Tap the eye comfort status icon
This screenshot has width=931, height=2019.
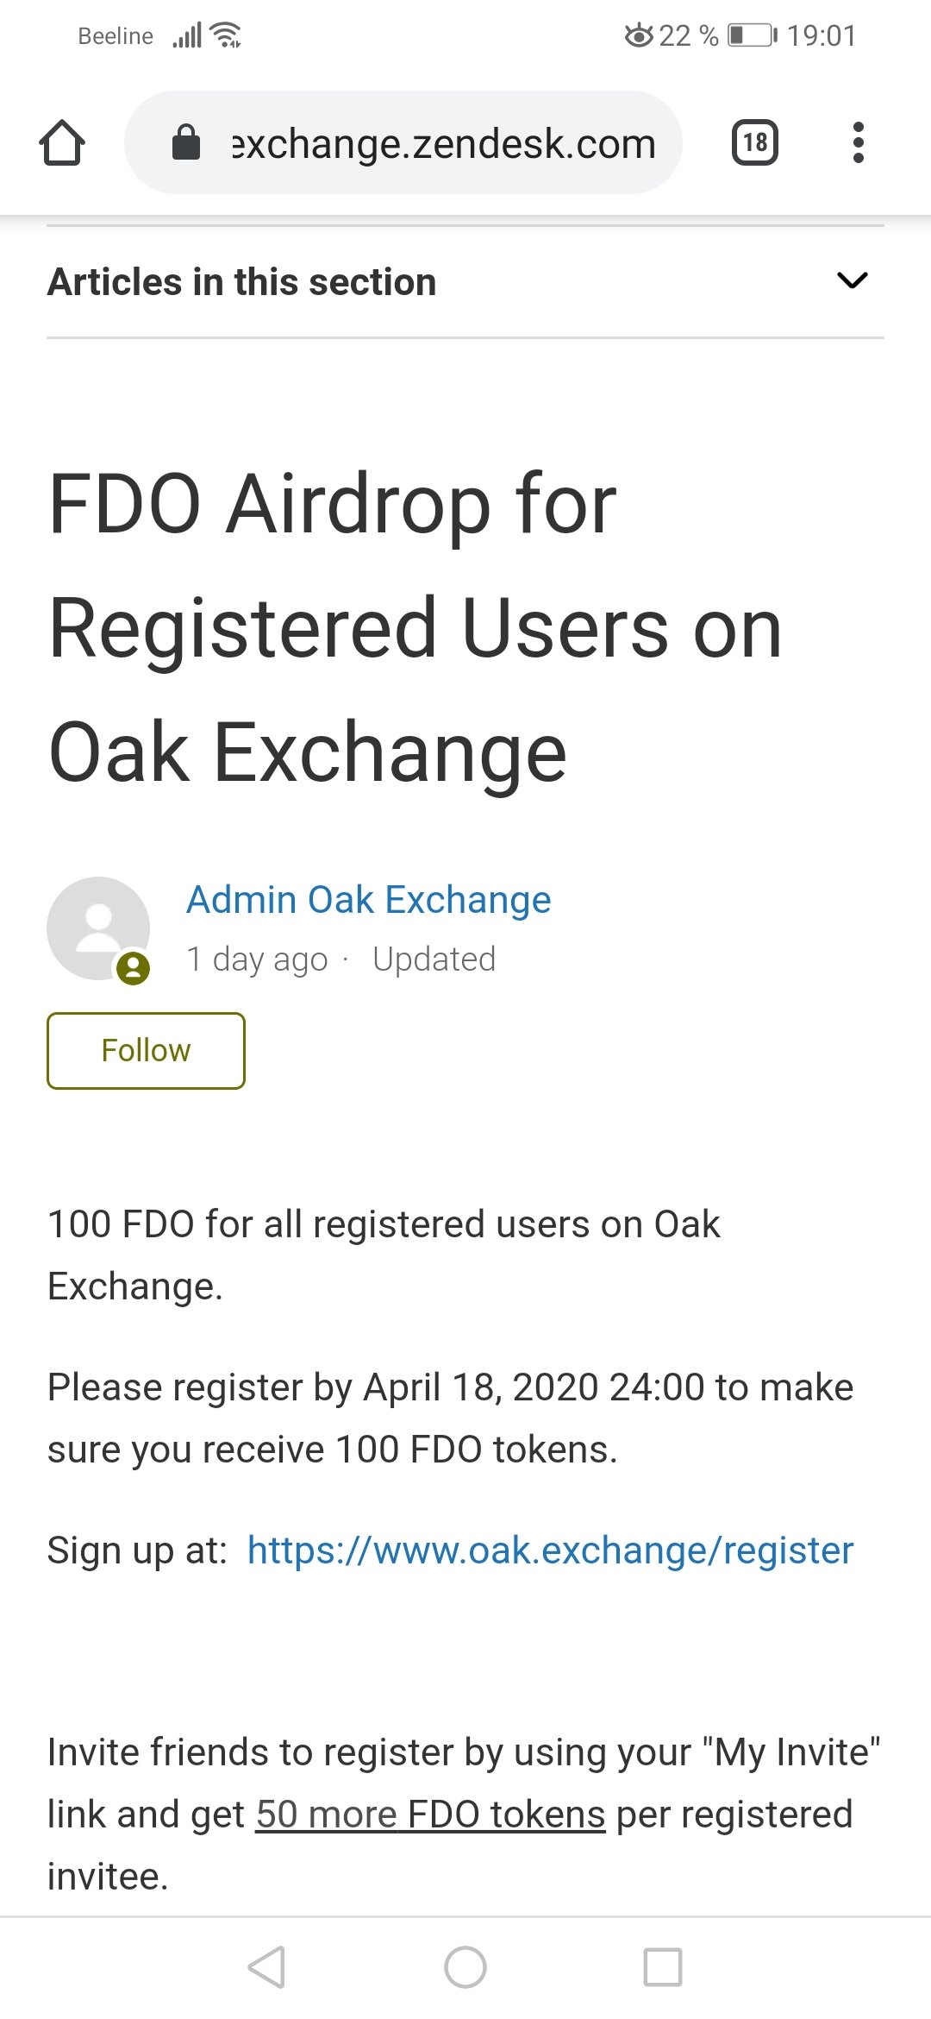(639, 35)
